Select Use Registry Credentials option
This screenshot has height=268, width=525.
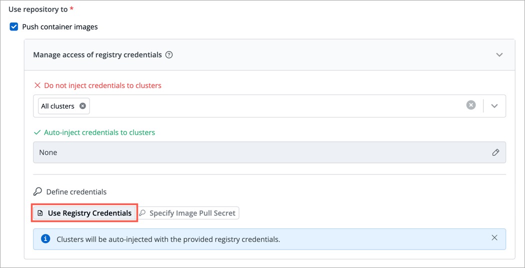click(x=84, y=213)
